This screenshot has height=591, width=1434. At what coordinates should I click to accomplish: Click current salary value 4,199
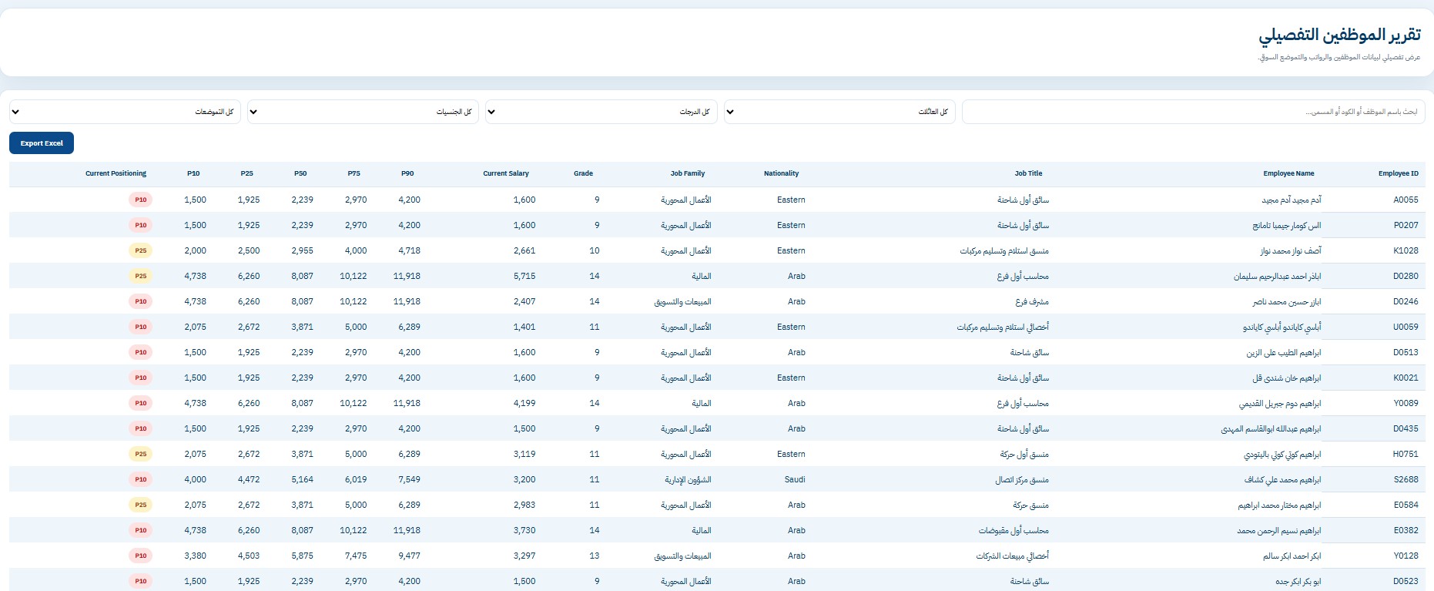pyautogui.click(x=524, y=403)
